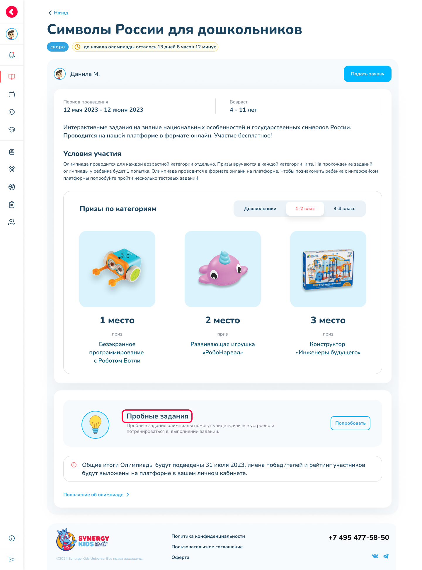The image size is (422, 570).
Task: Select the 1-2 клас prize tab
Action: pyautogui.click(x=305, y=209)
